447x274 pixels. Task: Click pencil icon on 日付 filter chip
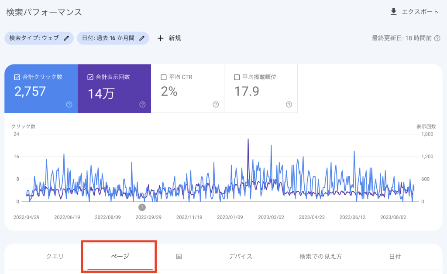click(142, 38)
